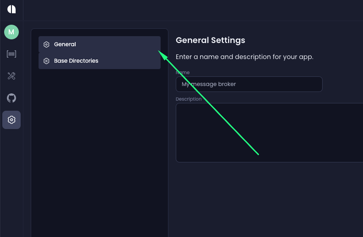Click the 'Enter a name and description' text
The image size is (363, 237).
[x=245, y=57]
